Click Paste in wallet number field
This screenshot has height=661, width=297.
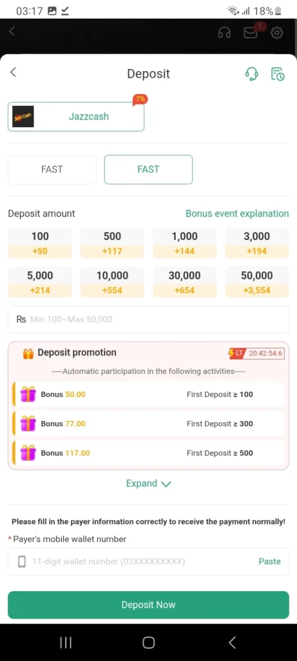click(x=270, y=562)
